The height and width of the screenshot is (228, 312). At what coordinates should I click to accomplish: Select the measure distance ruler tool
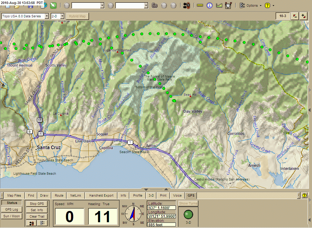coord(200,5)
